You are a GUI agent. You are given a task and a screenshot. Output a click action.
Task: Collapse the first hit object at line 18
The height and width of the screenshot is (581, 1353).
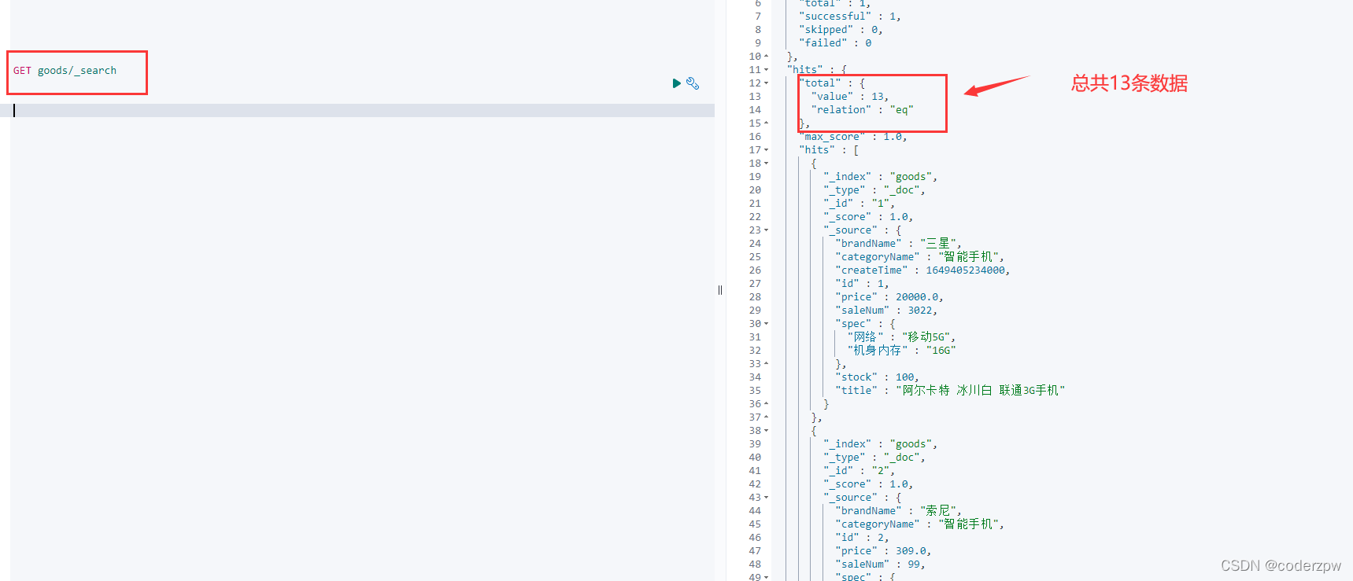[767, 164]
